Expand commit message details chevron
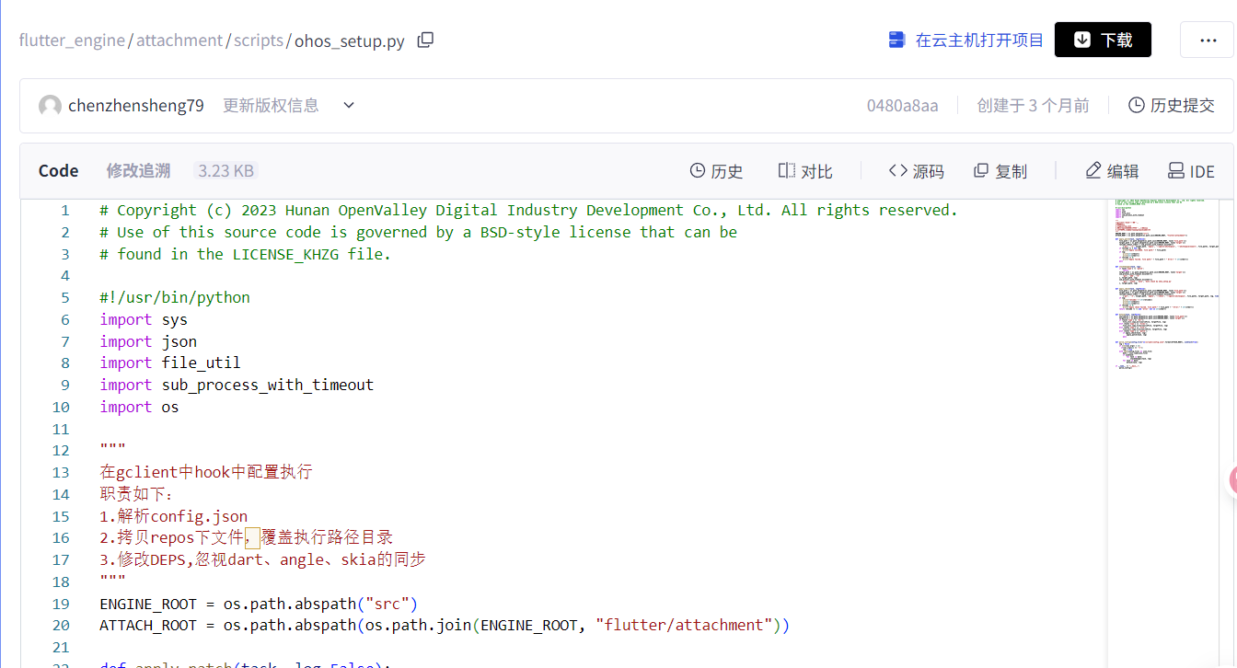Screen dimensions: 1237x668 pyautogui.click(x=349, y=106)
